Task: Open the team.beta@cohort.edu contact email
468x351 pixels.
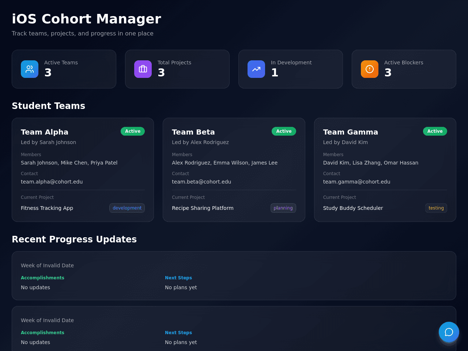Action: (x=201, y=182)
